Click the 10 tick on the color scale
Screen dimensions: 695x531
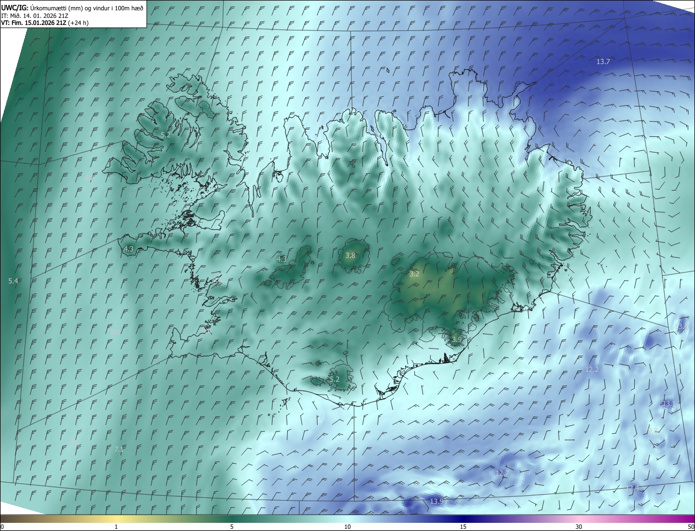[x=347, y=527]
